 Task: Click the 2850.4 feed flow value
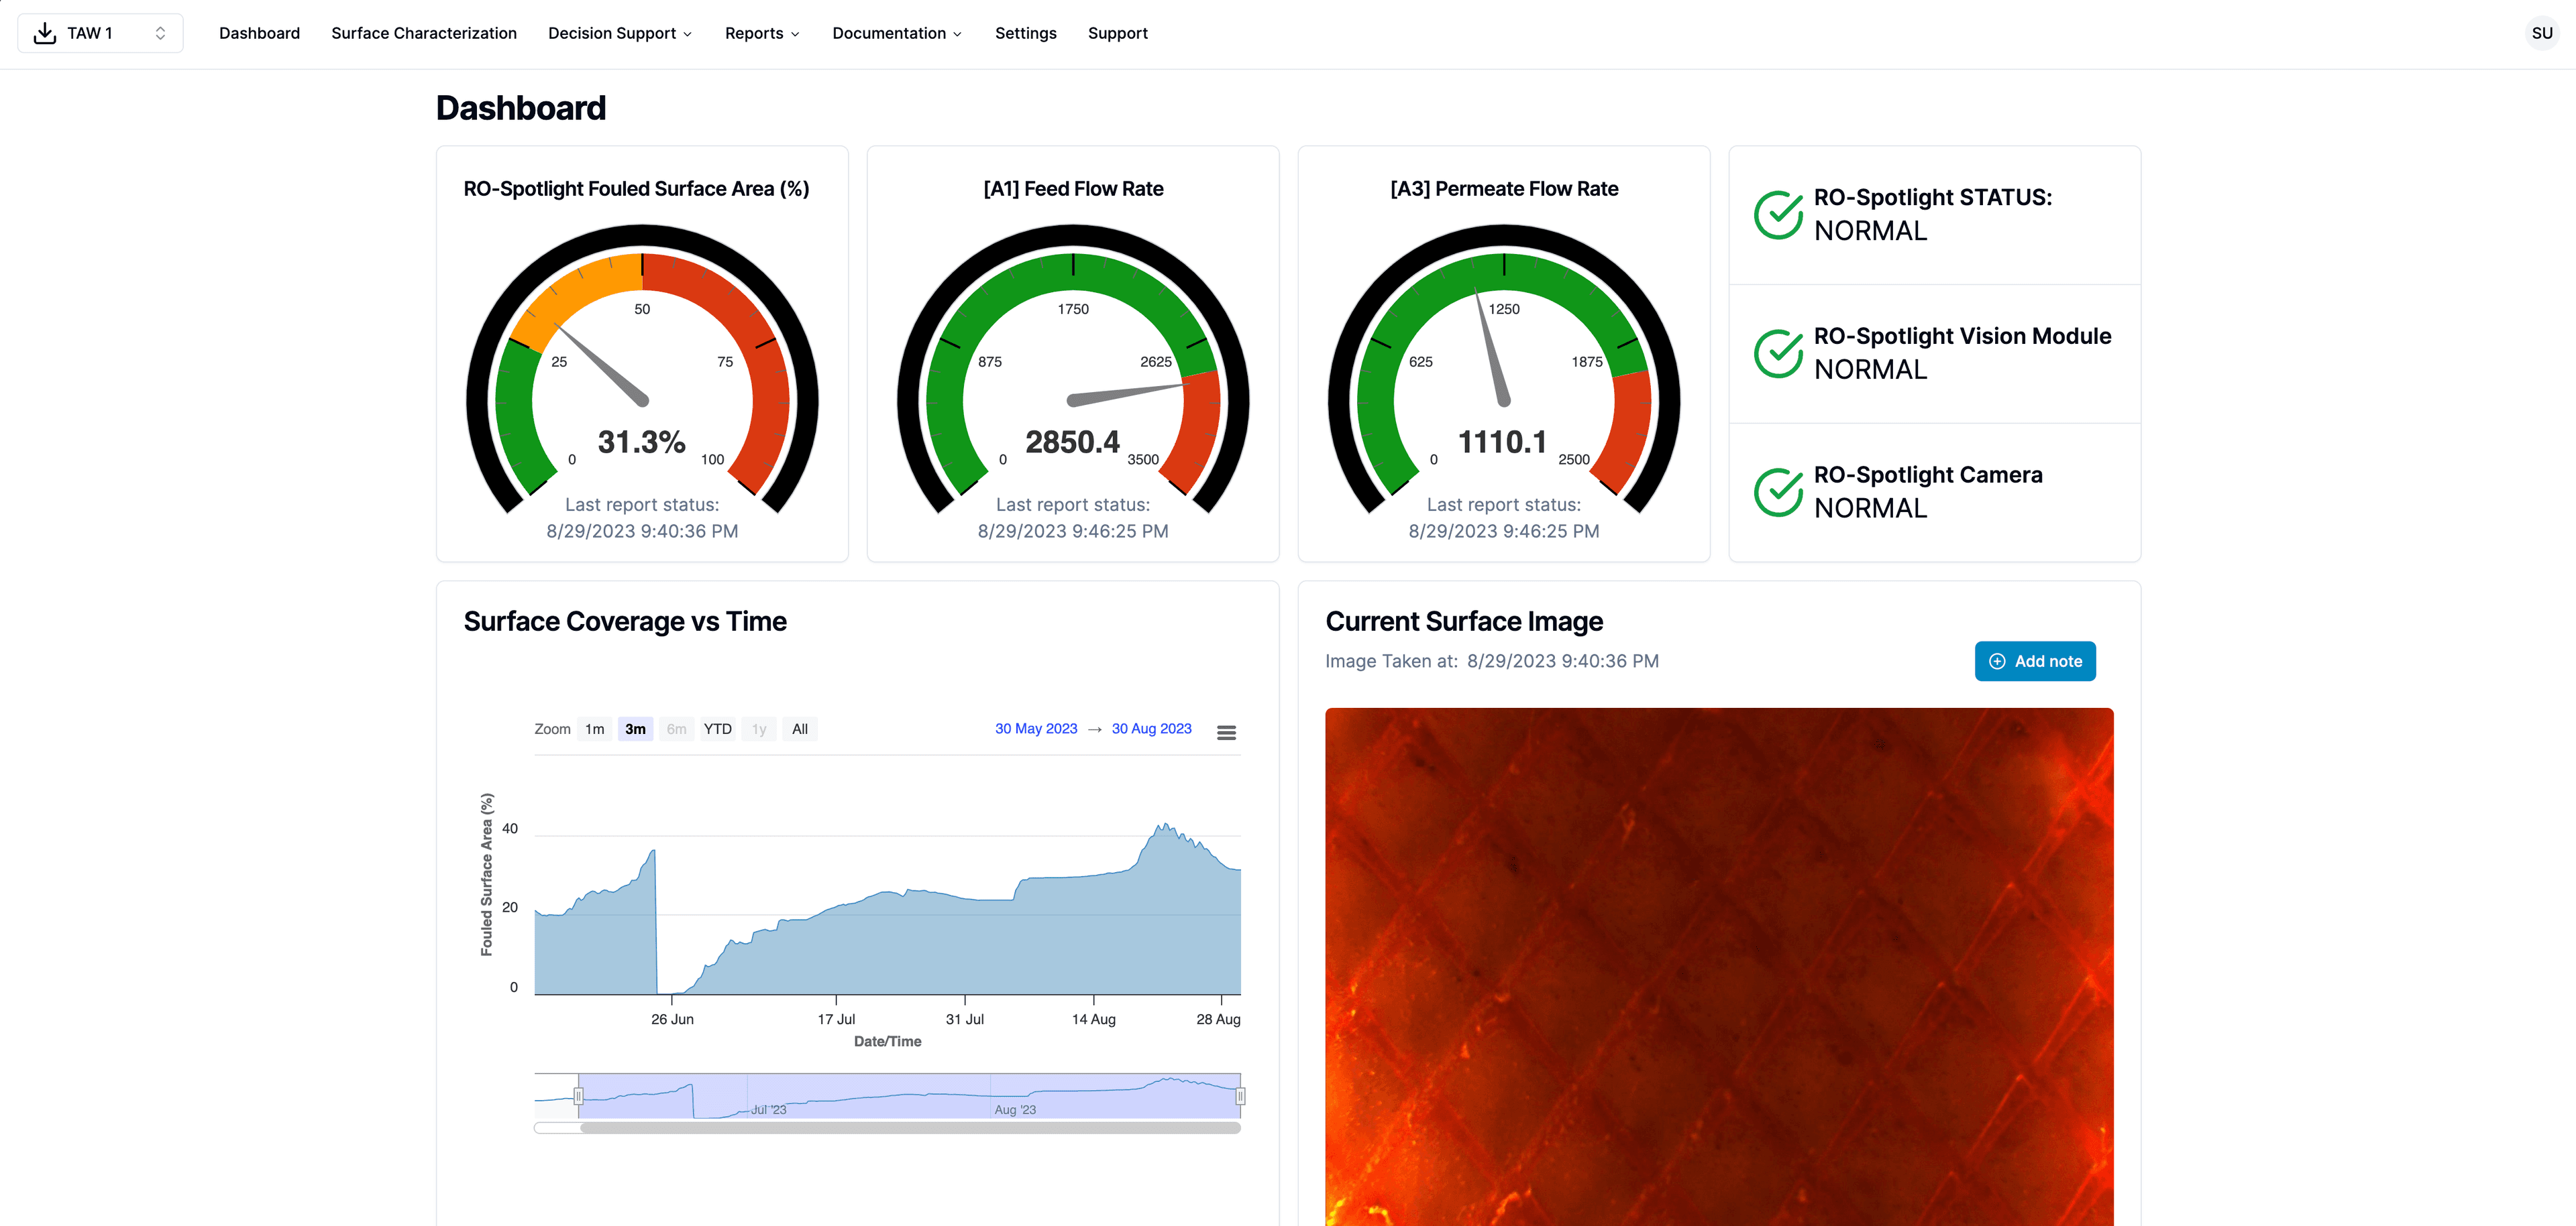click(1072, 442)
